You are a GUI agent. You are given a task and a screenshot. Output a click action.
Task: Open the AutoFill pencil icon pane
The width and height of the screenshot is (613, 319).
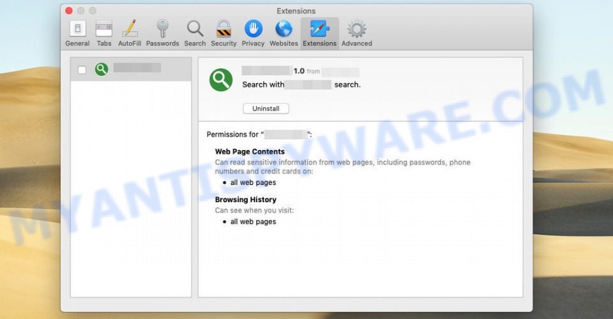click(x=130, y=33)
